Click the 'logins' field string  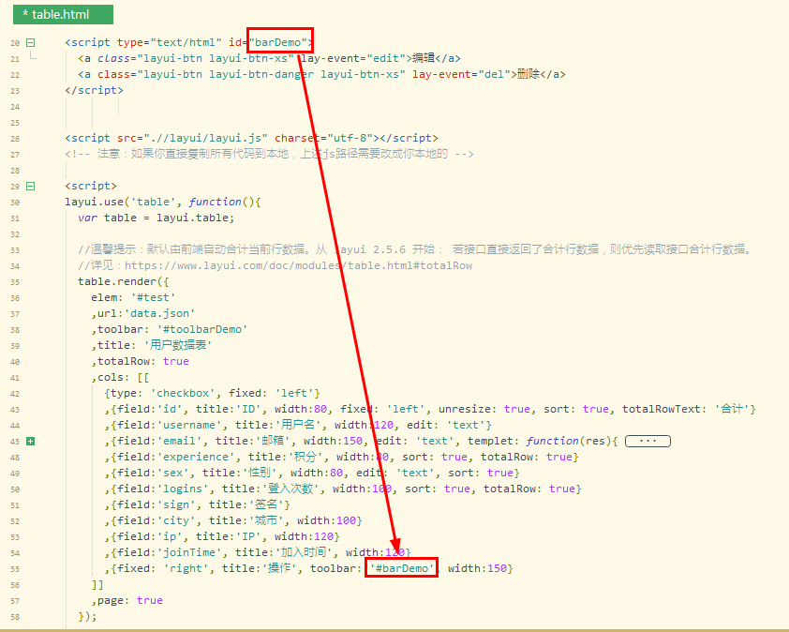pos(183,489)
